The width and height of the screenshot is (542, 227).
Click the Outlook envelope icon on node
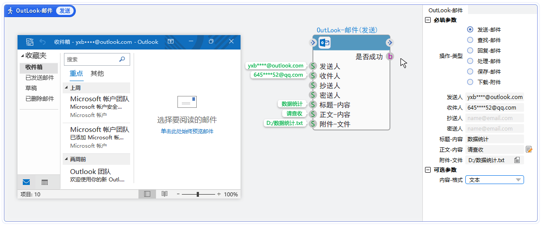click(x=325, y=43)
